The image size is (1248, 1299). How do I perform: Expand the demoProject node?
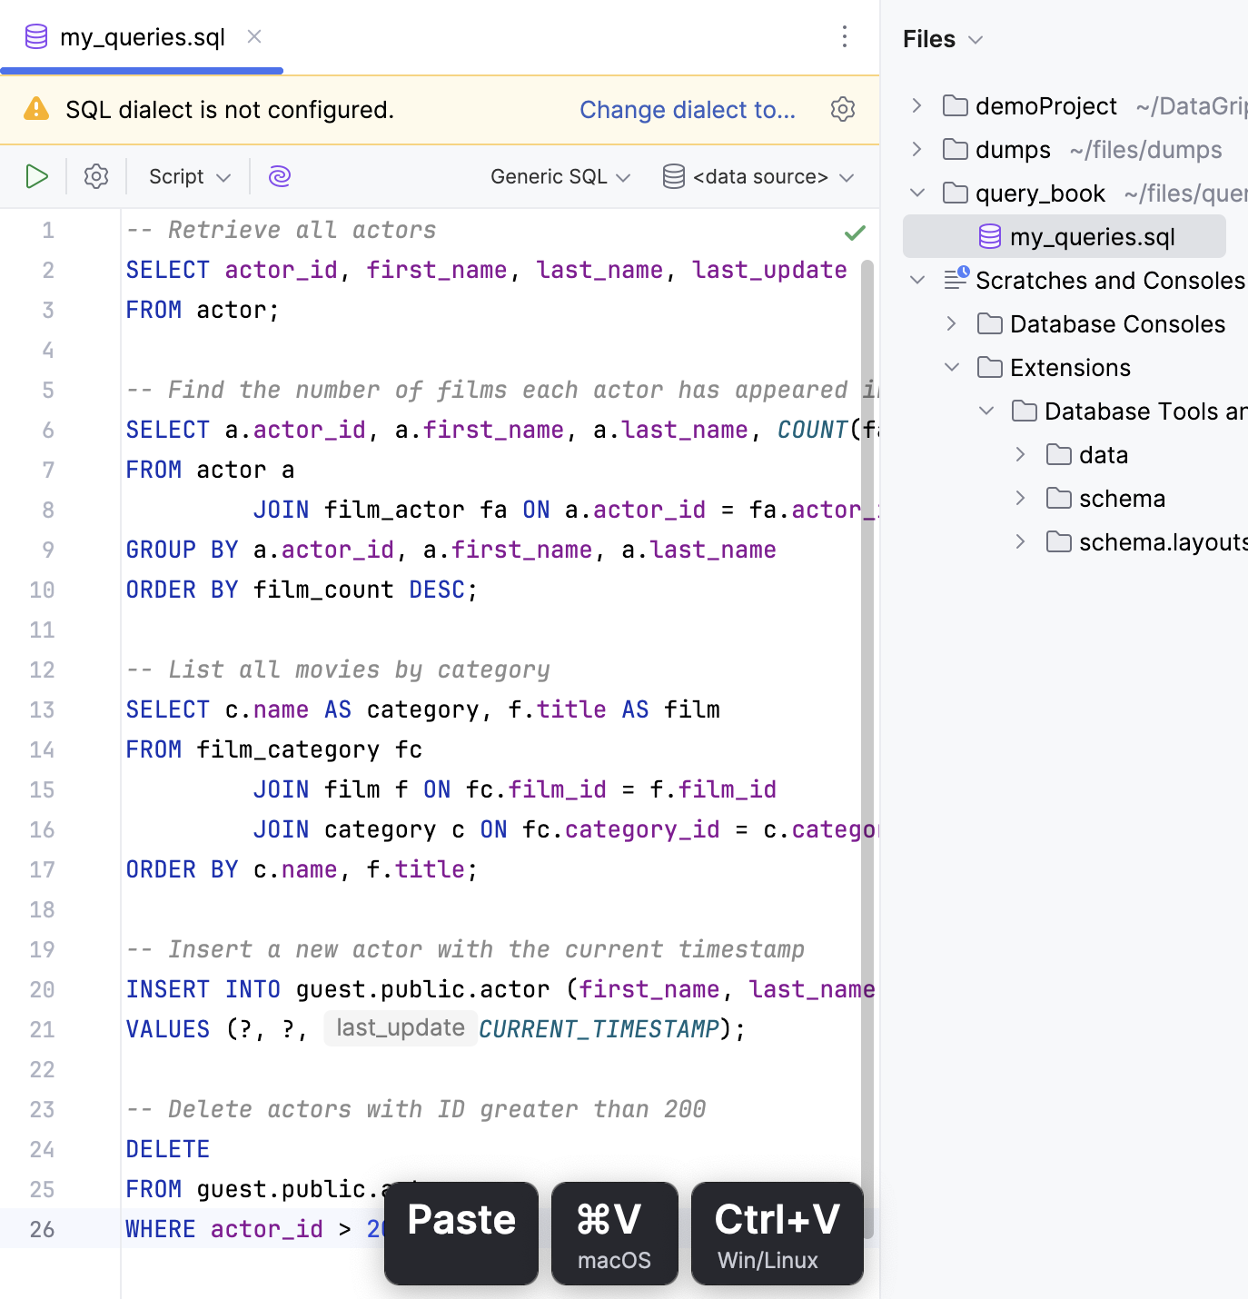coord(917,105)
